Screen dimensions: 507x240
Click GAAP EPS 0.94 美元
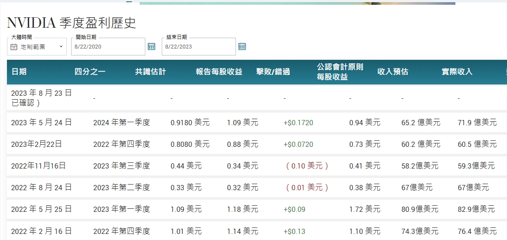pos(365,123)
